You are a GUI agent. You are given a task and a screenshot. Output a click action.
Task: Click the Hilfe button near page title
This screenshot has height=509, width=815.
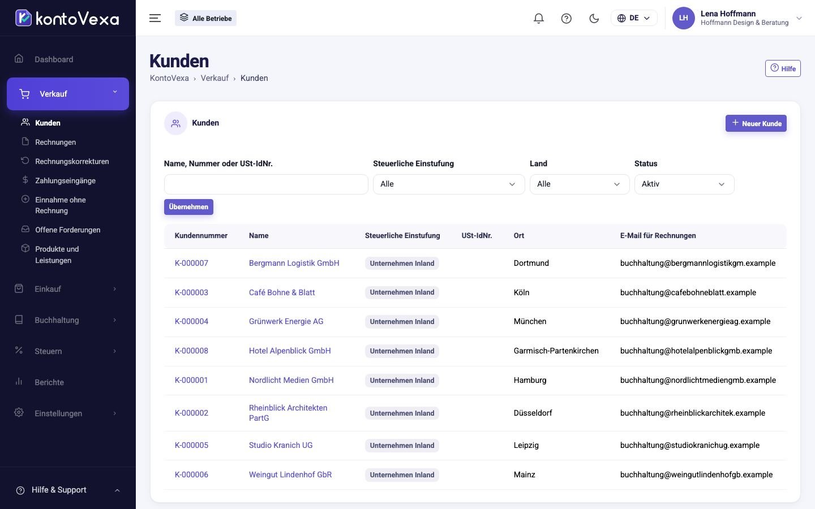(783, 68)
